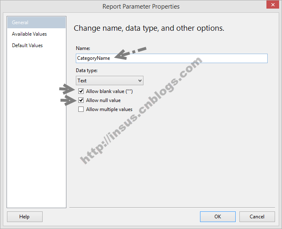Screen dimensions: 282x229
Task: Open Help for parameter properties
Action: [25, 217]
